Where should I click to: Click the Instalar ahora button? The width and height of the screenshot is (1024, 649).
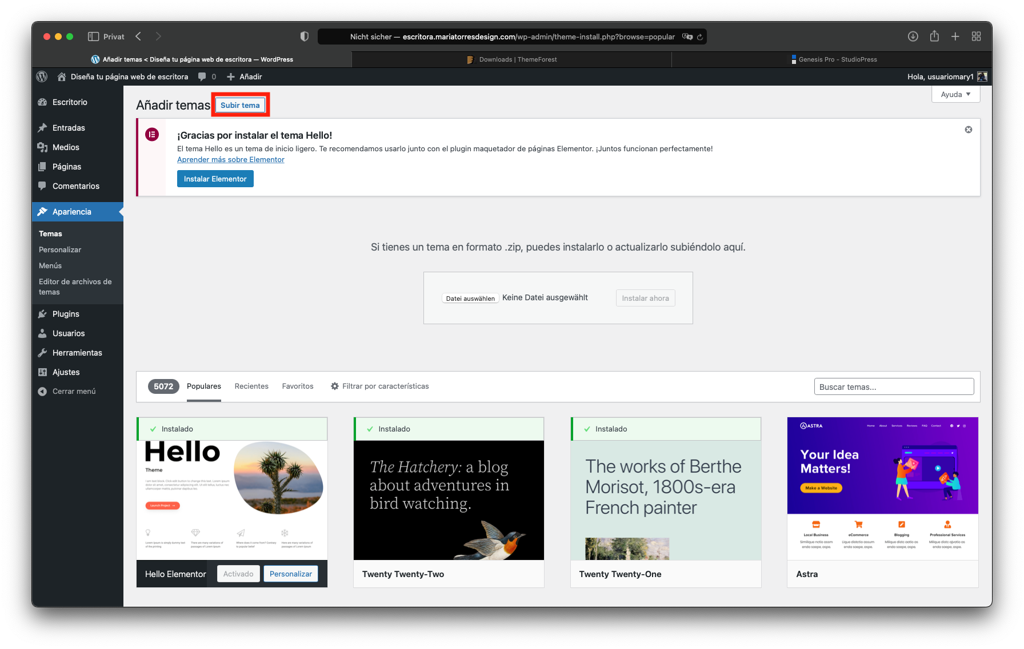(646, 298)
